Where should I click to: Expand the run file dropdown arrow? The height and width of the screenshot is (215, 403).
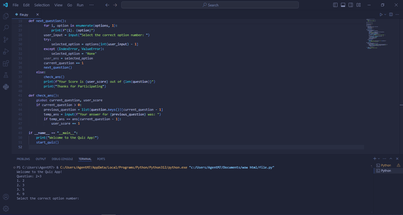click(385, 15)
